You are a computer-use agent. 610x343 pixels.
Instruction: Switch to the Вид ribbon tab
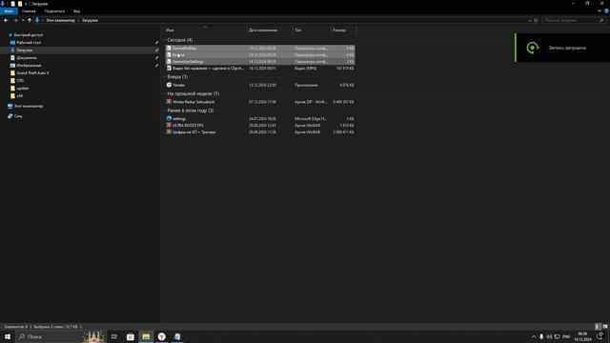click(76, 10)
